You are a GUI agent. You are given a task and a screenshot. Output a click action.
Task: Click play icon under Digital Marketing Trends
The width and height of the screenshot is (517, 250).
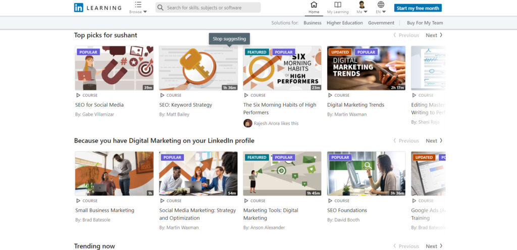[330, 95]
